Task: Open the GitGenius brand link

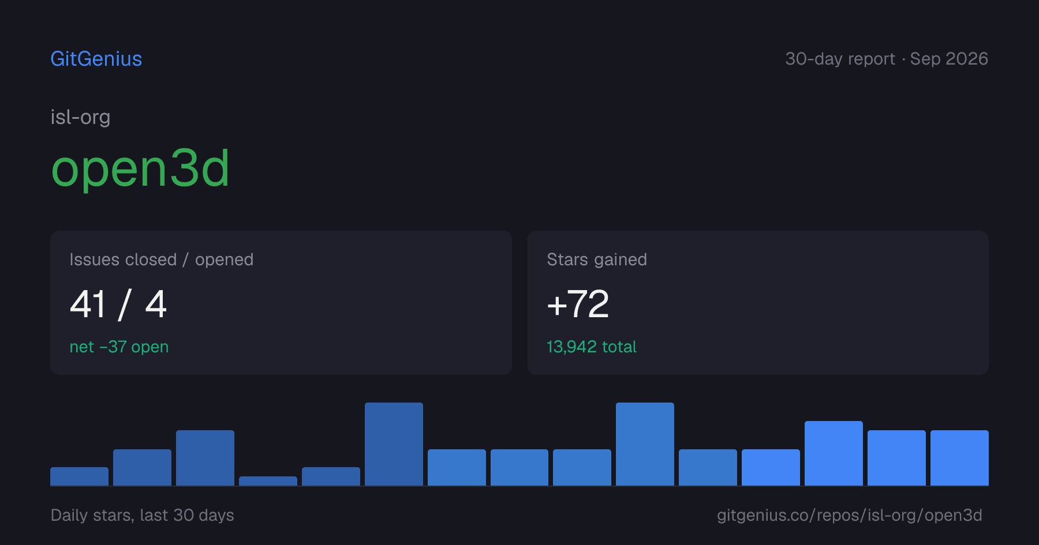Action: pos(96,59)
